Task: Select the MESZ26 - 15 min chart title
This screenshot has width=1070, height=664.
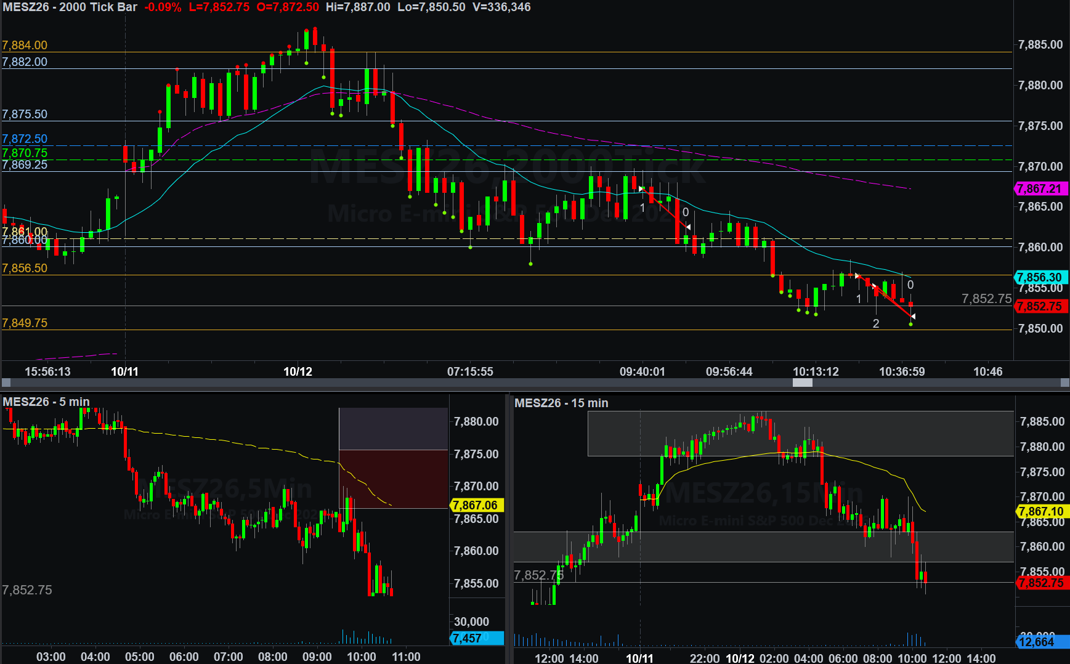Action: click(x=561, y=403)
